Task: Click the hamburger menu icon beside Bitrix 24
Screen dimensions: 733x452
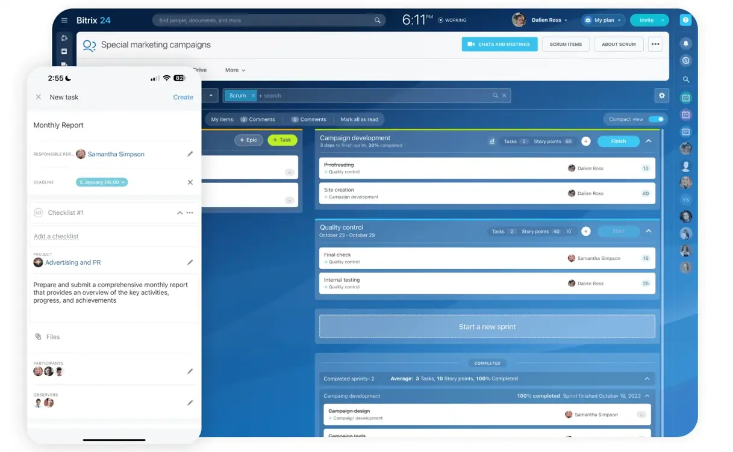Action: click(64, 20)
